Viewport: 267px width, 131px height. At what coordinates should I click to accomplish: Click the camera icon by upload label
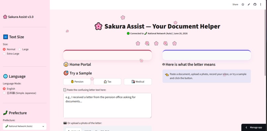[65, 123]
